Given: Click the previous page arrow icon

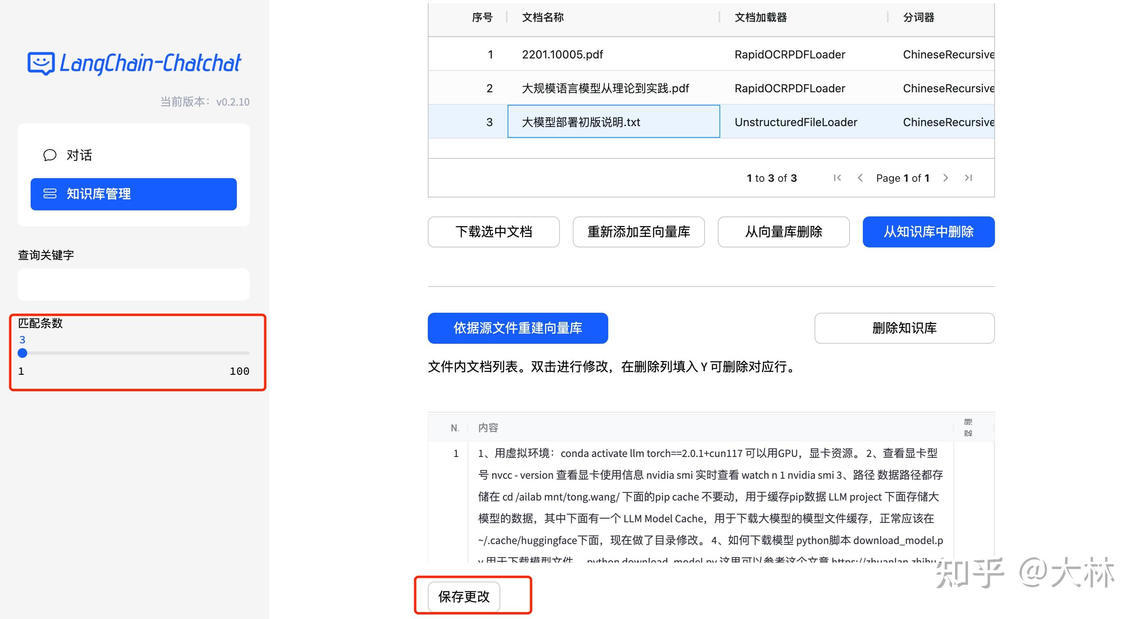Looking at the screenshot, I should (861, 178).
